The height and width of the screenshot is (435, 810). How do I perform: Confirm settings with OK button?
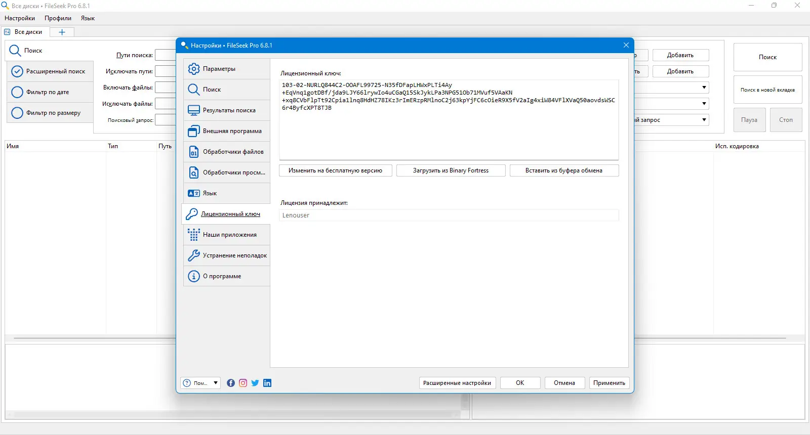(x=520, y=383)
